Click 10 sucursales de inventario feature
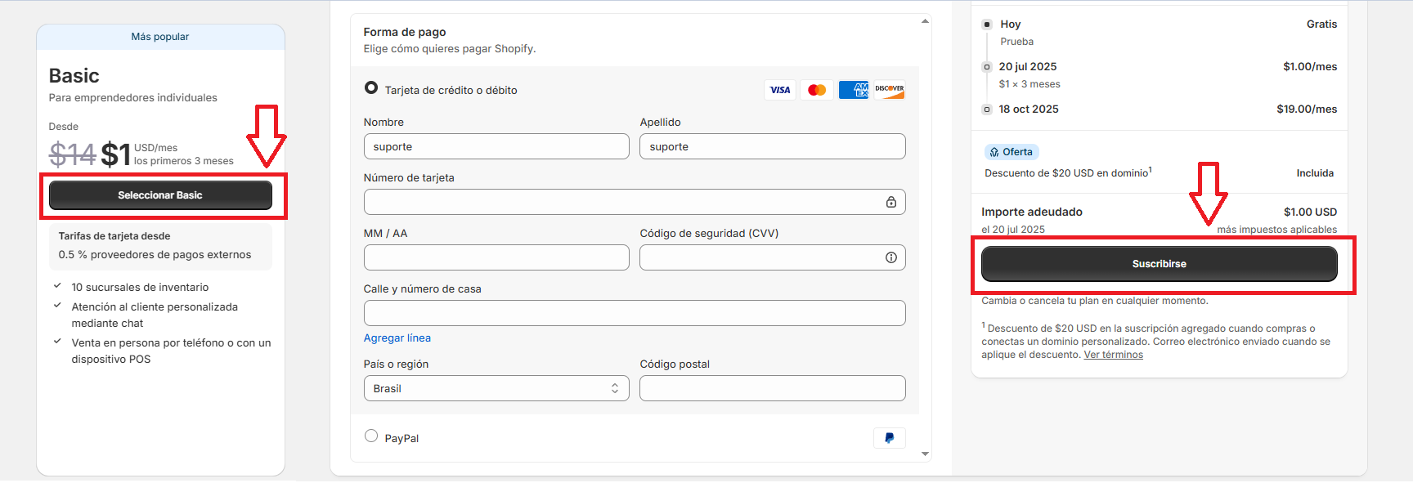The image size is (1413, 483). coord(140,288)
